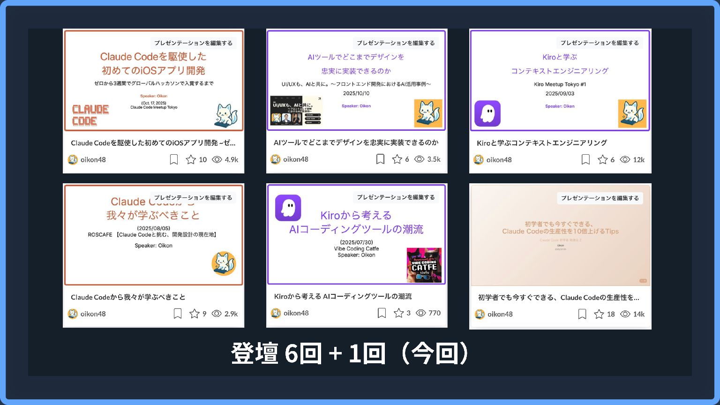Bookmark the Claude Code iOSアプリ開発 presentation
The image size is (720, 405).
[173, 160]
